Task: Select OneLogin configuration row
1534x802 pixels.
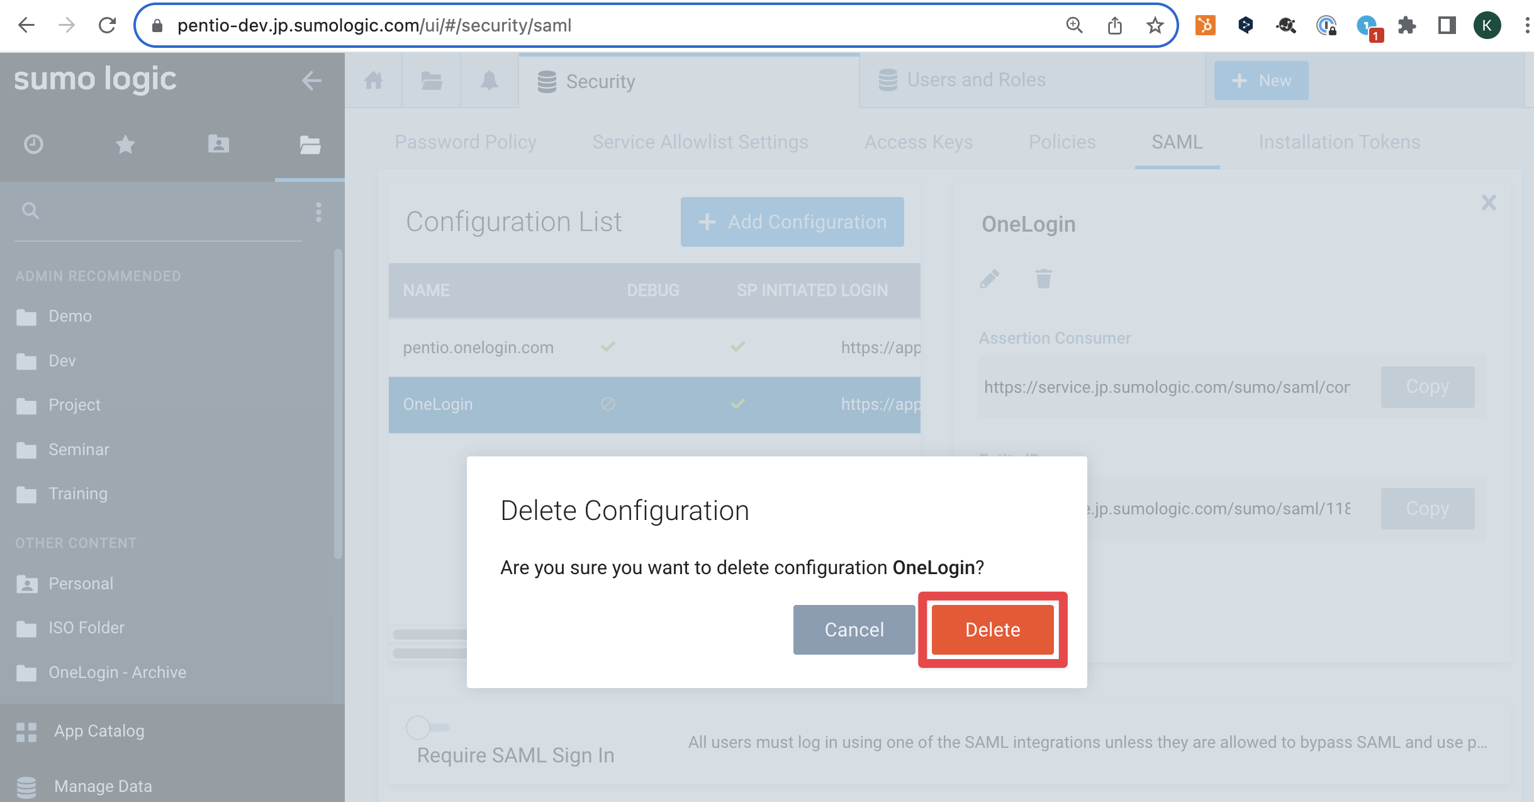Action: [x=654, y=404]
